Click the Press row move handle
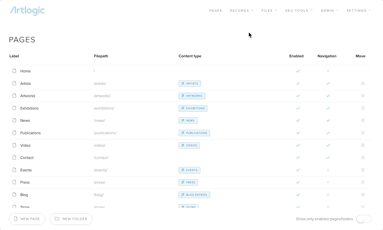This screenshot has height=230, width=383. [x=363, y=182]
